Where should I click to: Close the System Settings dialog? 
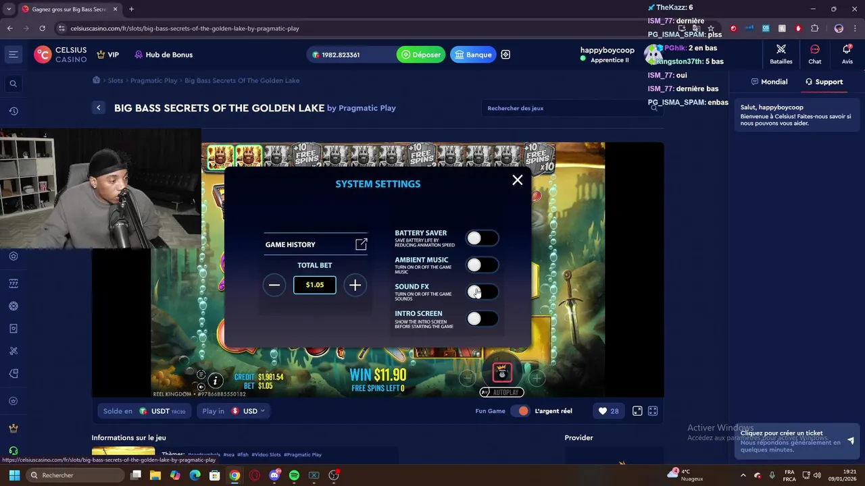tap(518, 180)
